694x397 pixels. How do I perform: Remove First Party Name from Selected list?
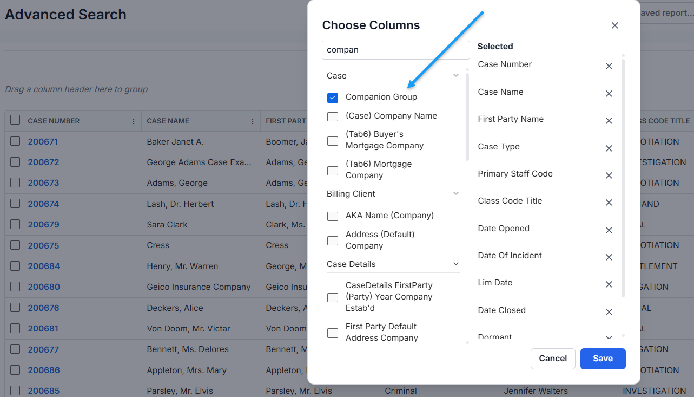click(x=609, y=121)
